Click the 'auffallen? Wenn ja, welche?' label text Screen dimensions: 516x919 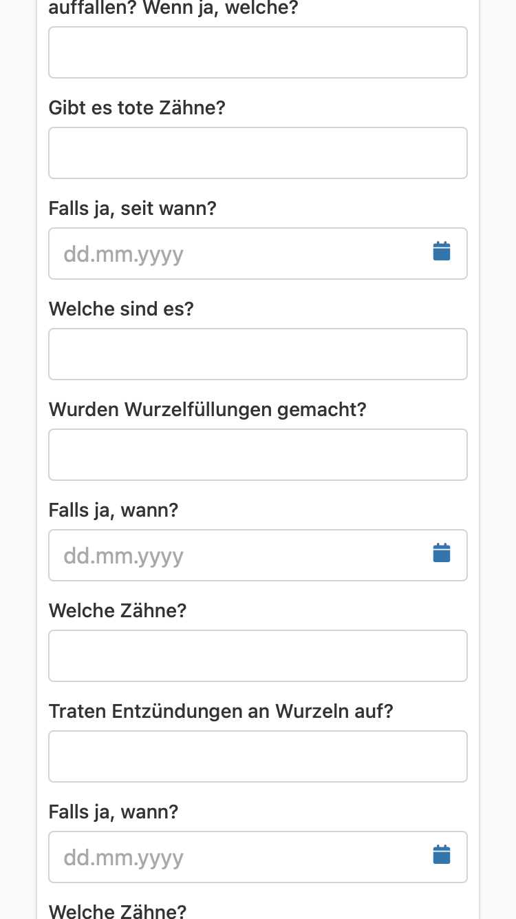pos(174,9)
